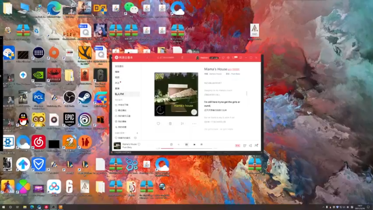Image resolution: width=373 pixels, height=210 pixels.
Task: Select the Douyu desktop icon
Action: (69, 143)
